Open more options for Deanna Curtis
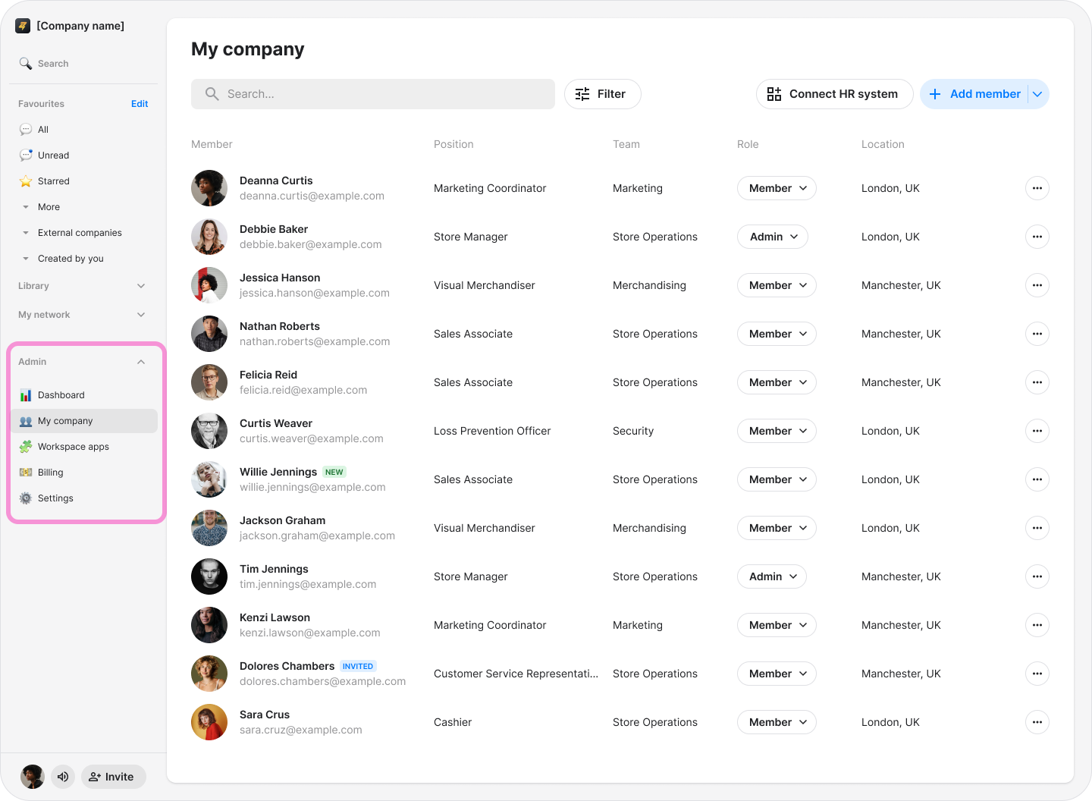 coord(1037,188)
